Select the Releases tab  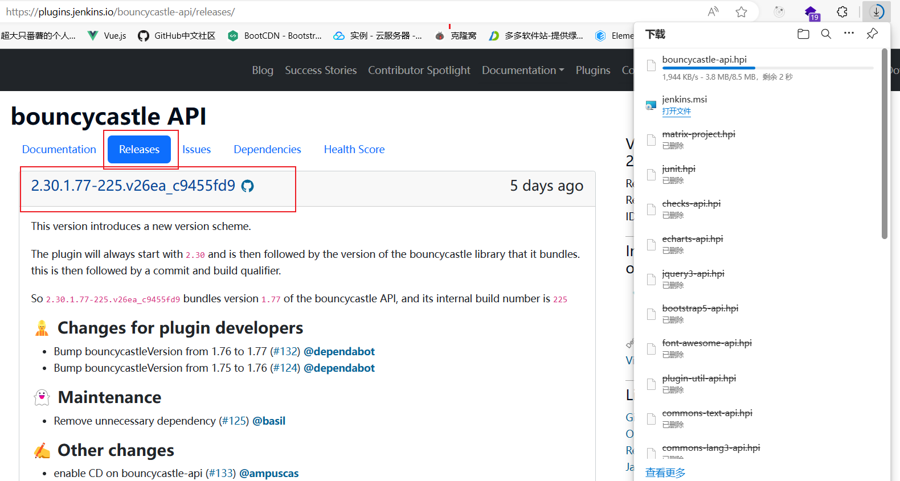click(139, 149)
